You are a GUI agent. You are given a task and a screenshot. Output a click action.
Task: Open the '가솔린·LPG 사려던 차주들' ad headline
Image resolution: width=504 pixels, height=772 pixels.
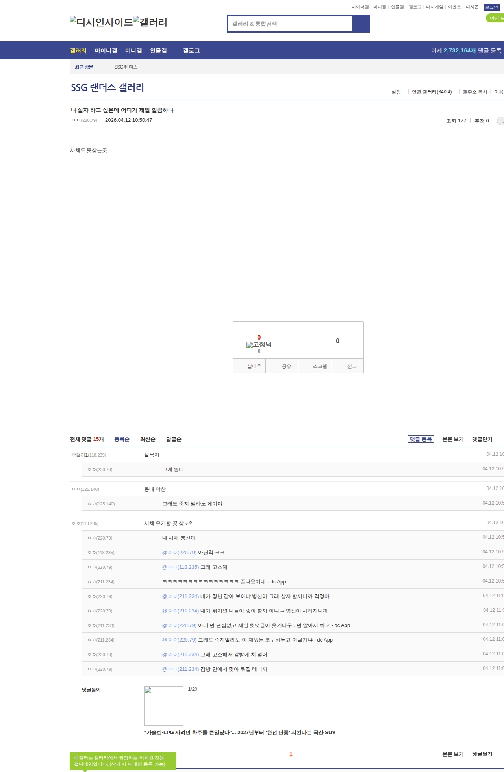[240, 733]
